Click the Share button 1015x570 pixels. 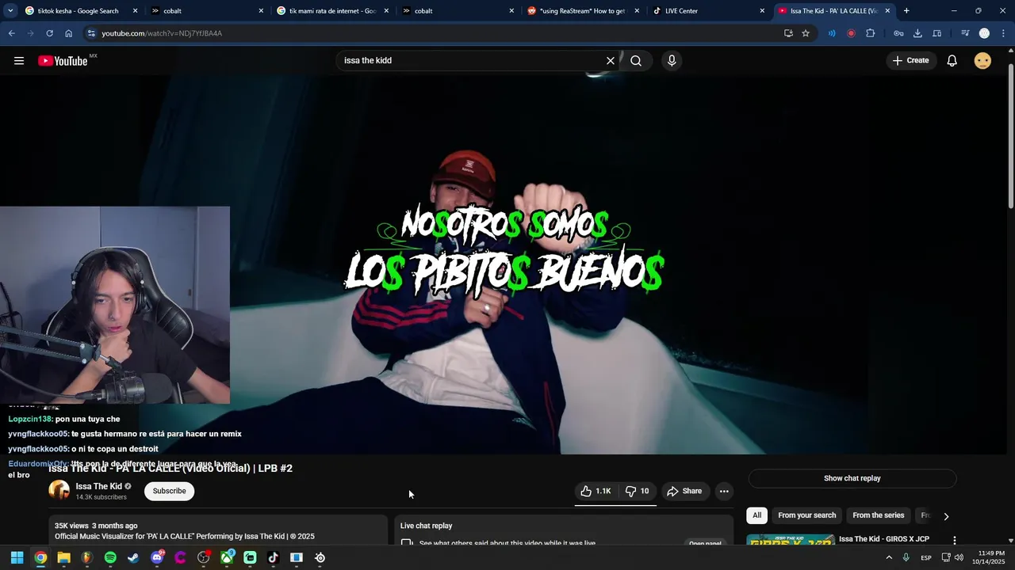[x=684, y=492]
